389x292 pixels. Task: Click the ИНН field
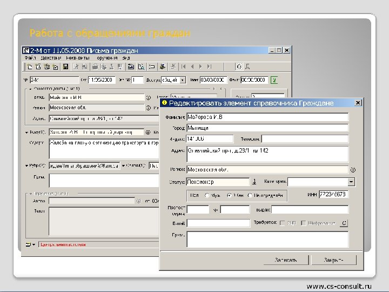point(334,194)
